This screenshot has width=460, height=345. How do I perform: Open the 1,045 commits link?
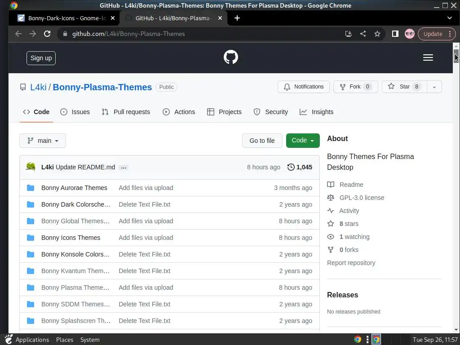[300, 167]
